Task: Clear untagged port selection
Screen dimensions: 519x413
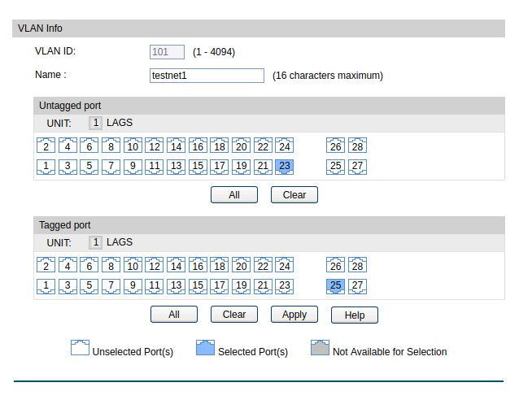Action: [294, 195]
